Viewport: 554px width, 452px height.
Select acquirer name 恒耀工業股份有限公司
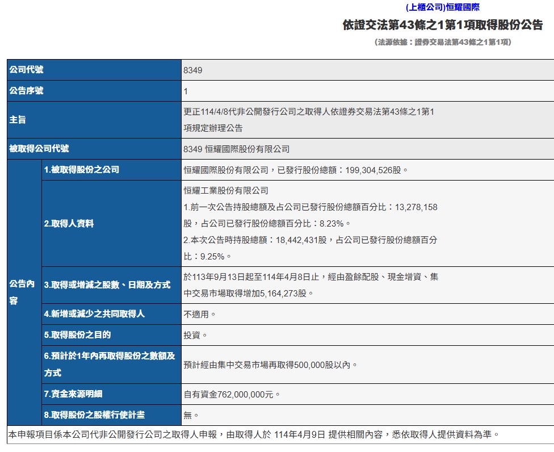click(x=226, y=190)
